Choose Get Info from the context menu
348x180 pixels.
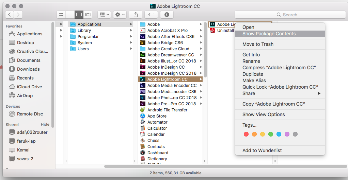click(x=280, y=55)
